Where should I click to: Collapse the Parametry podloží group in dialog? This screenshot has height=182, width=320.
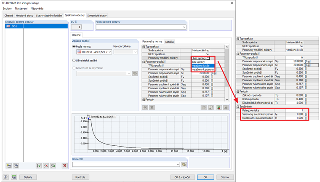click(144, 62)
